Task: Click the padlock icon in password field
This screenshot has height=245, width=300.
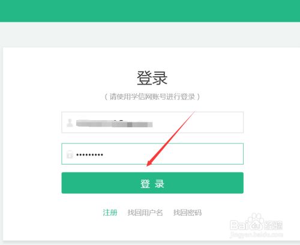Action: pos(70,154)
